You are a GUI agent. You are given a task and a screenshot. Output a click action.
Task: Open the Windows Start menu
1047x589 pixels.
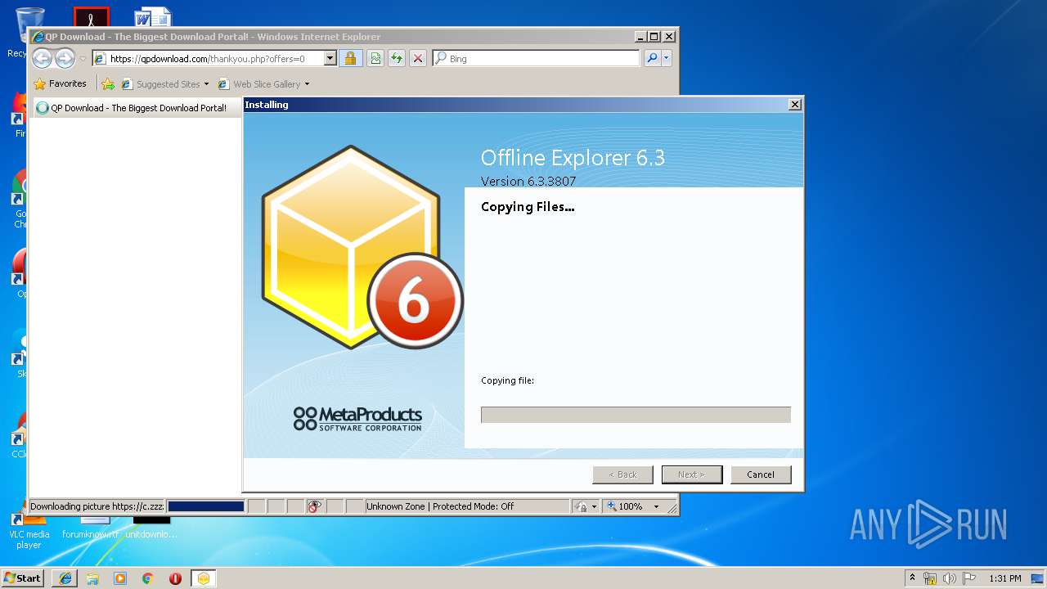23,578
